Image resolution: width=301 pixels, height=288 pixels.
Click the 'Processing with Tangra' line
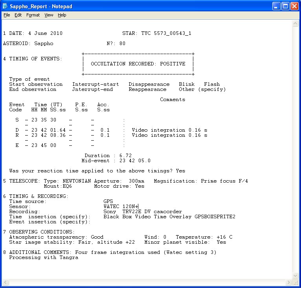[x=44, y=257]
